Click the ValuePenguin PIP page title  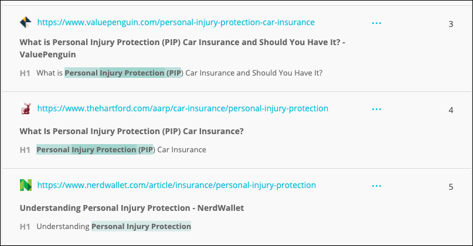tap(182, 48)
